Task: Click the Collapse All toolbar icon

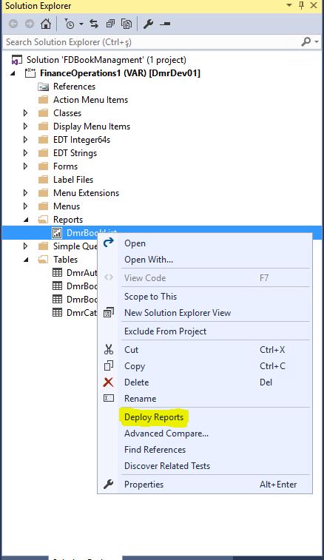Action: tap(110, 24)
